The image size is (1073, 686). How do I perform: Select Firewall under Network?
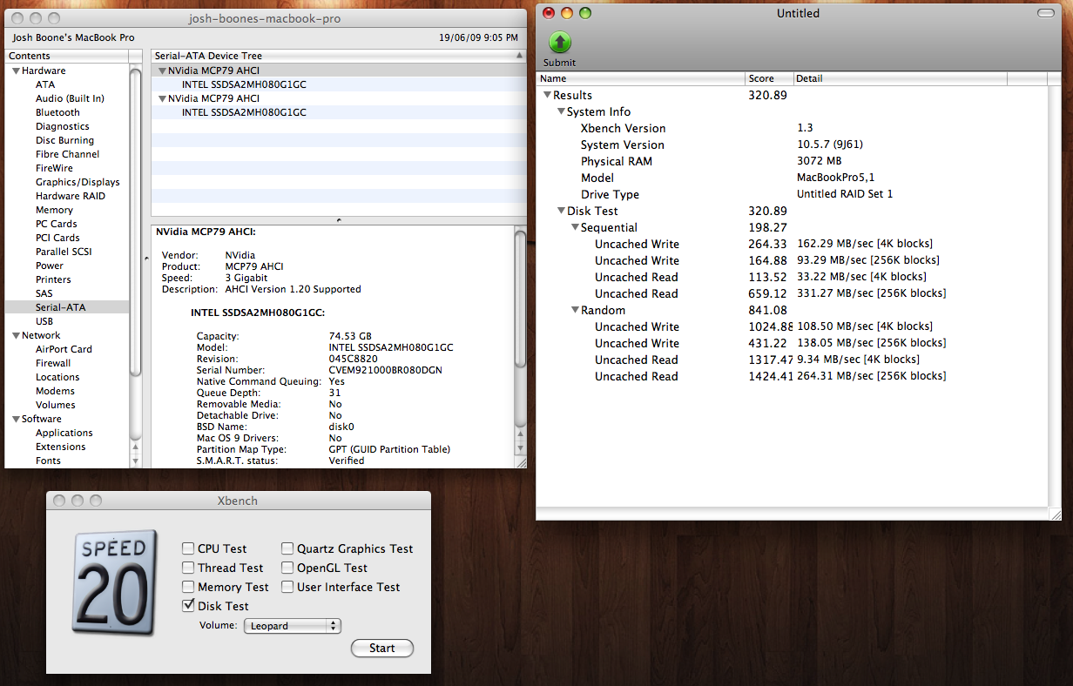pyautogui.click(x=53, y=363)
